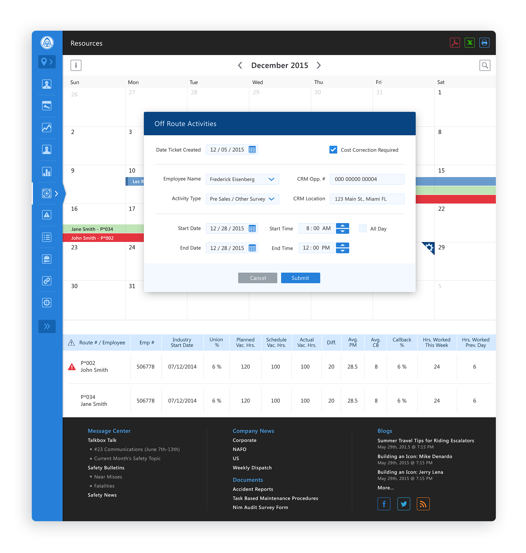The height and width of the screenshot is (553, 526).
Task: Select calendar day 31 cell
Action: pos(156,300)
